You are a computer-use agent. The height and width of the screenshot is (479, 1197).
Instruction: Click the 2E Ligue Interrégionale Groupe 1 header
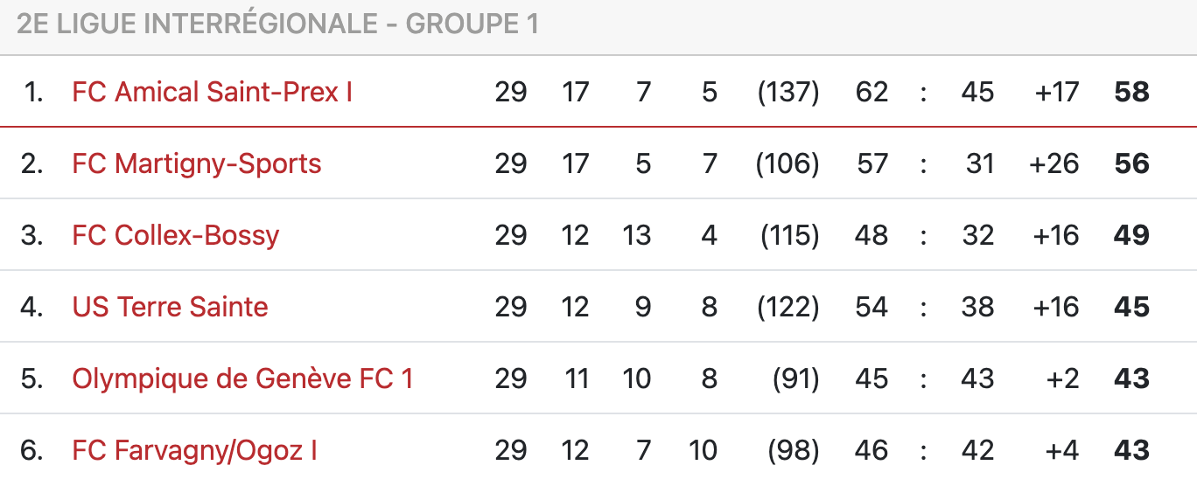click(277, 24)
